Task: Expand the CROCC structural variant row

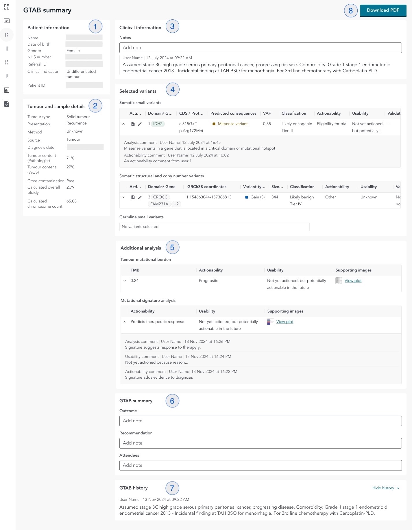Action: pos(124,197)
